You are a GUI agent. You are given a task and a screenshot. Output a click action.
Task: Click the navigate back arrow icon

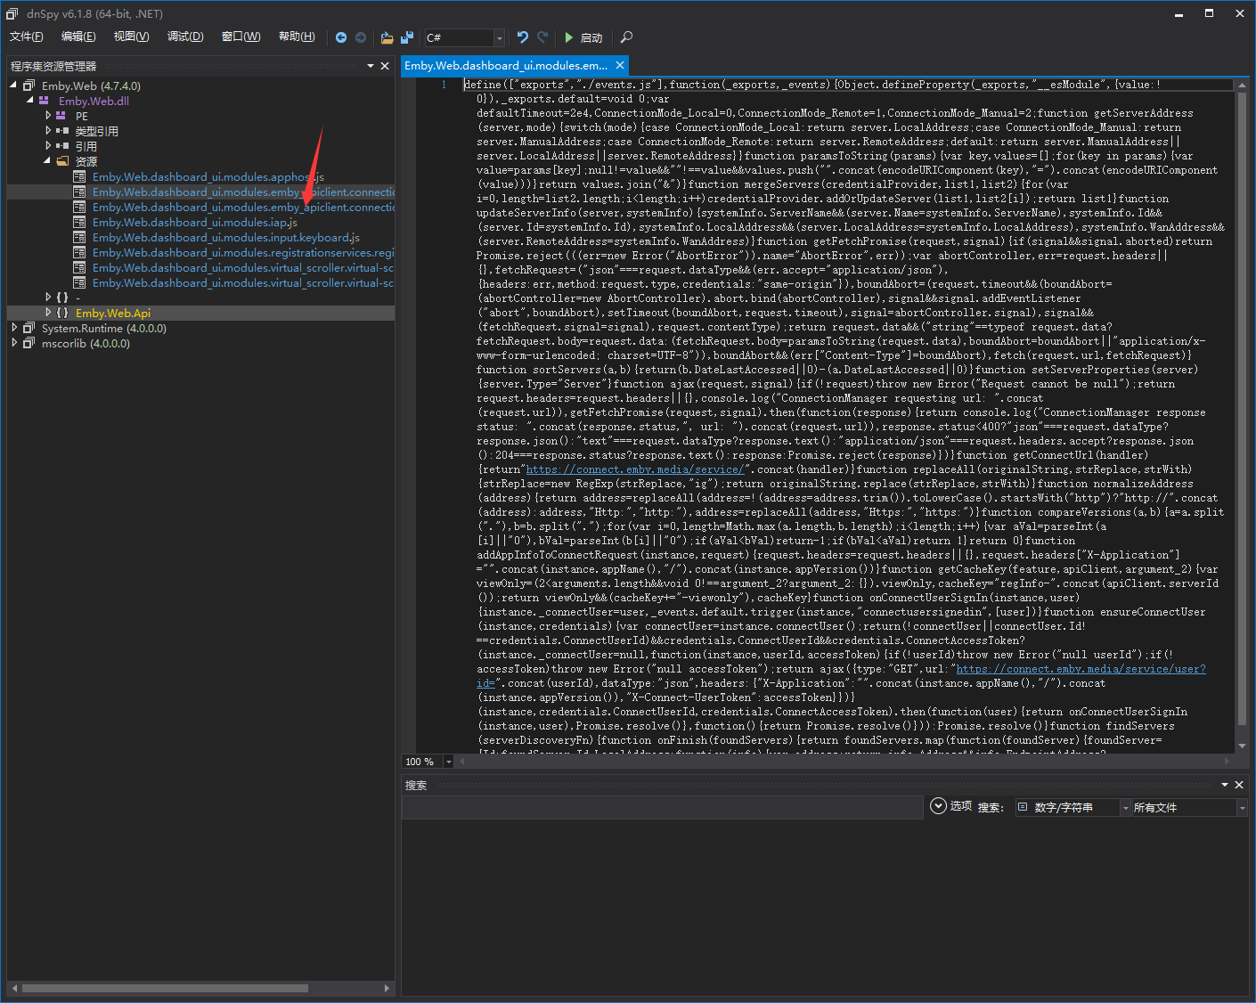[341, 37]
